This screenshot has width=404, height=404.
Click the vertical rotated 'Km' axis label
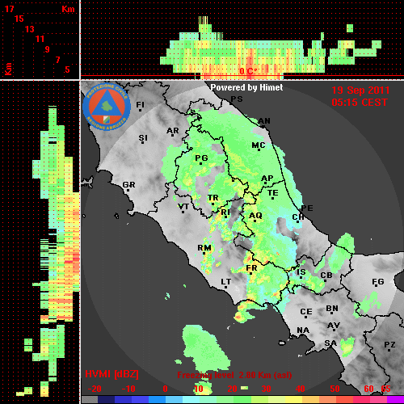tap(8, 69)
